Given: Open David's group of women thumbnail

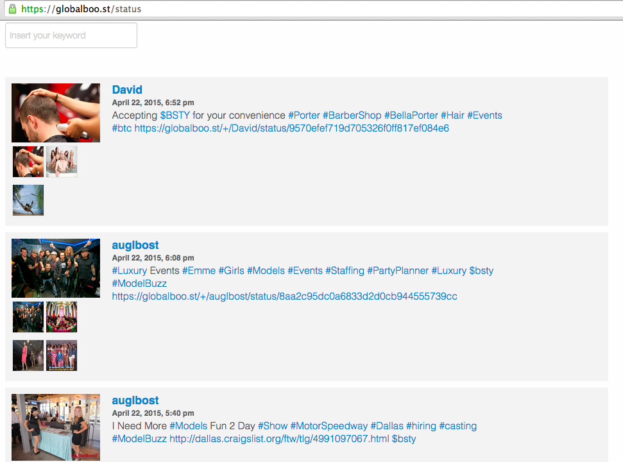Looking at the screenshot, I should pos(62,162).
